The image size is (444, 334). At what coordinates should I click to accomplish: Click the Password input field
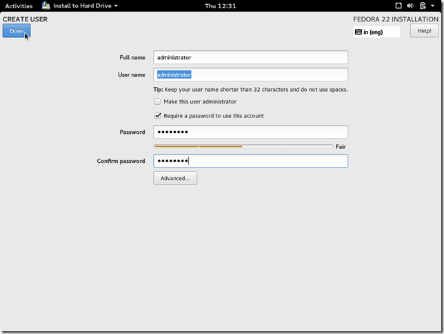250,132
